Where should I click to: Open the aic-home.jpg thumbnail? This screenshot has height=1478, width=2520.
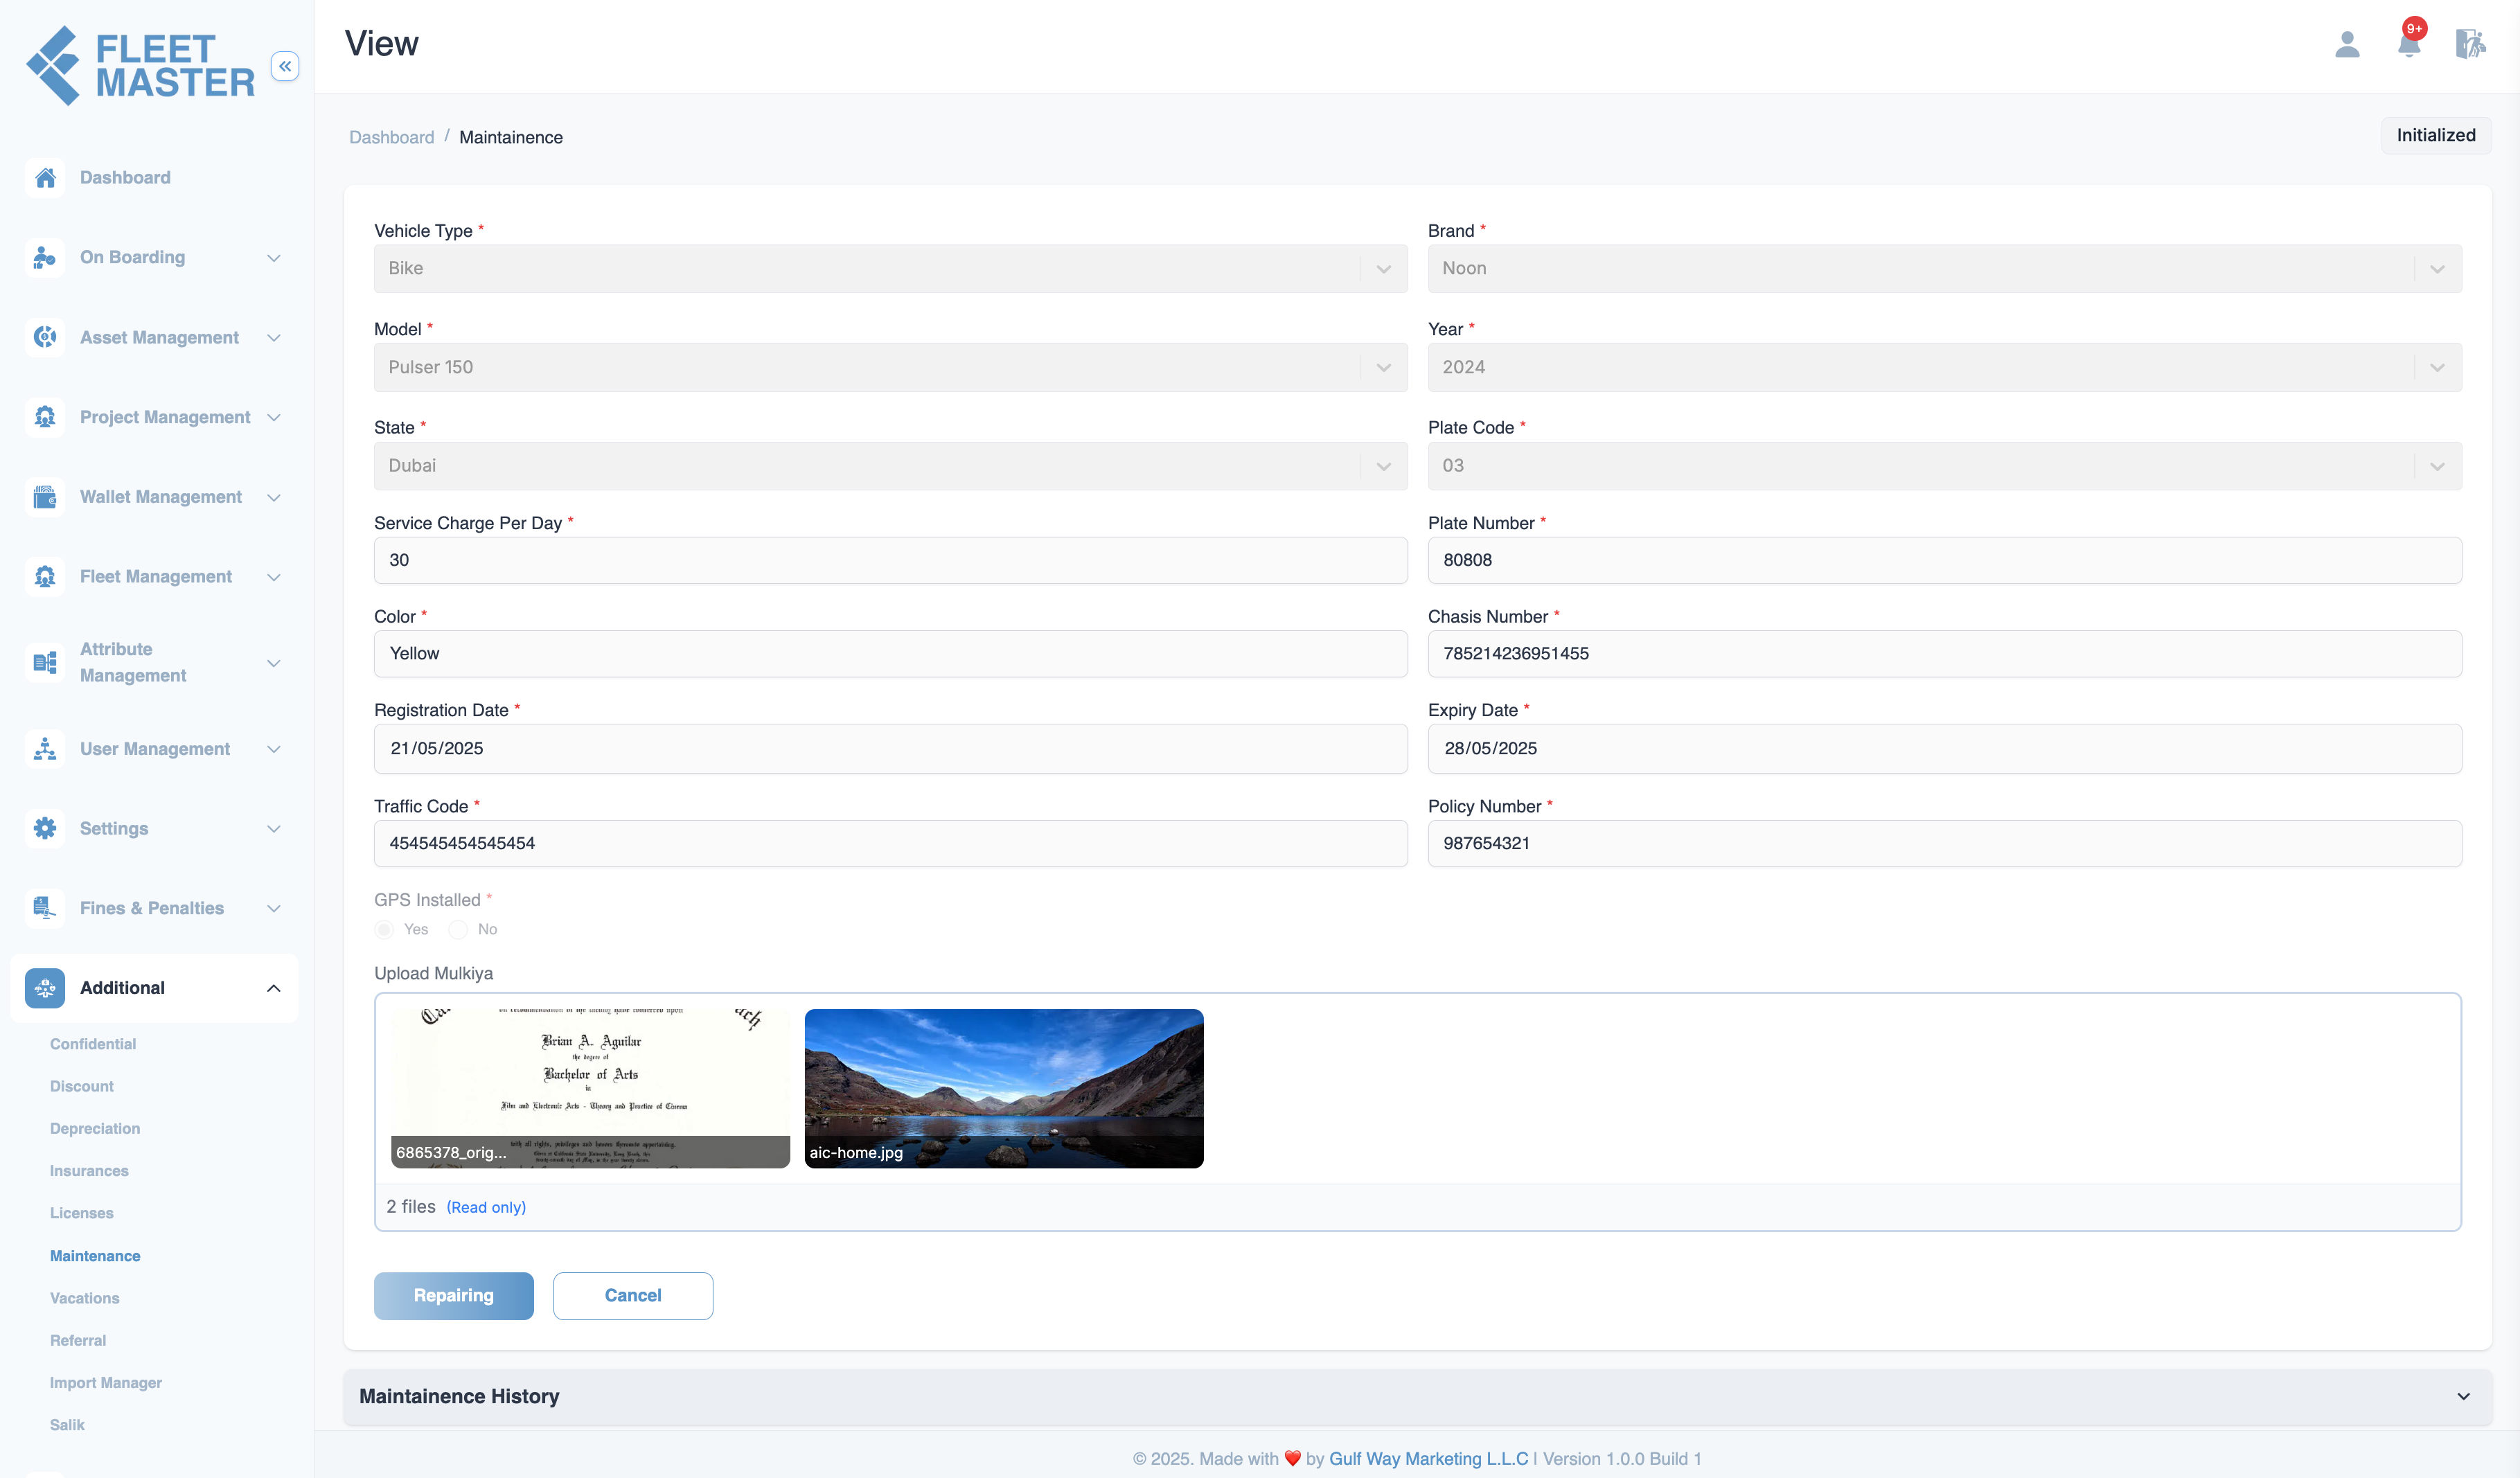tap(1003, 1088)
